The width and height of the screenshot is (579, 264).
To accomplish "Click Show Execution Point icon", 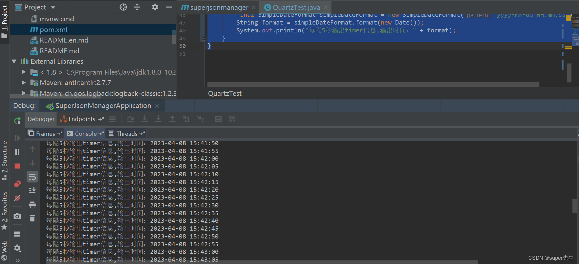I will (113, 119).
